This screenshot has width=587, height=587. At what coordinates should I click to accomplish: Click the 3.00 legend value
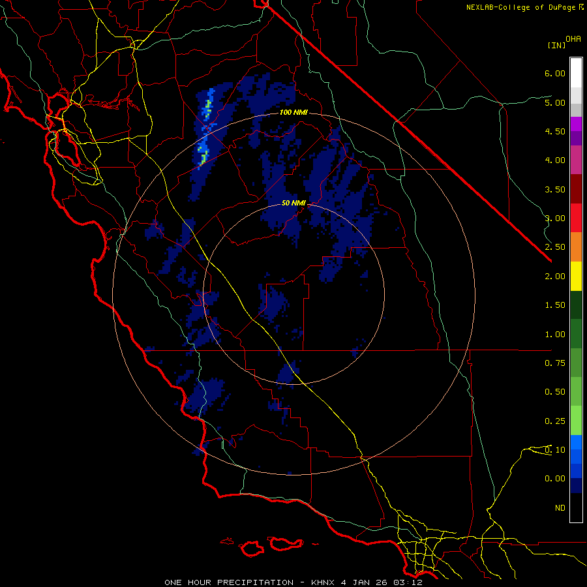pyautogui.click(x=555, y=218)
